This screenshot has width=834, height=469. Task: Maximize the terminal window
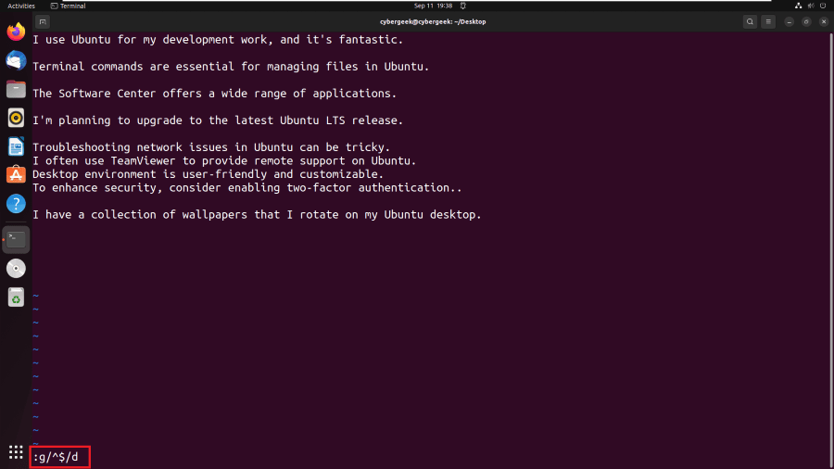[806, 22]
